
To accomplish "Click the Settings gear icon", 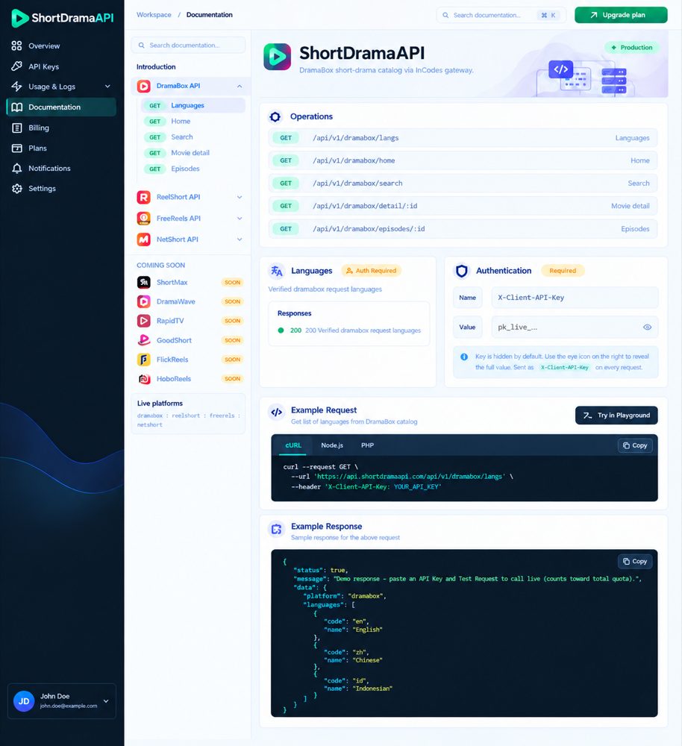I will click(x=16, y=189).
